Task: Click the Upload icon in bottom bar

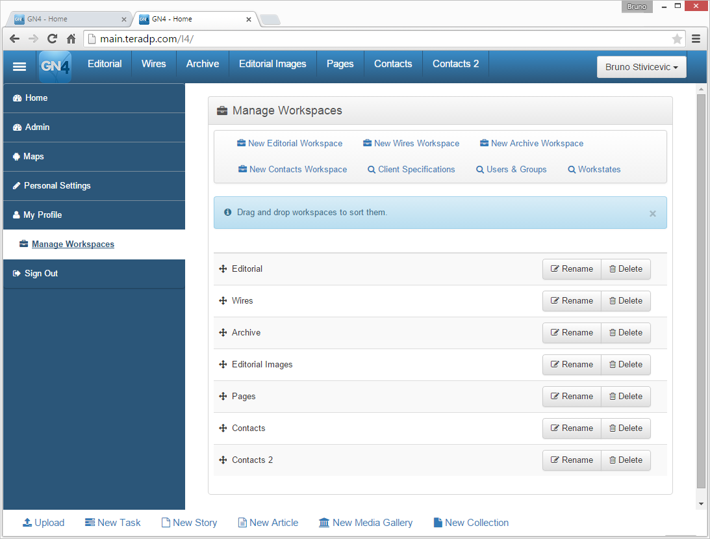Action: click(27, 522)
